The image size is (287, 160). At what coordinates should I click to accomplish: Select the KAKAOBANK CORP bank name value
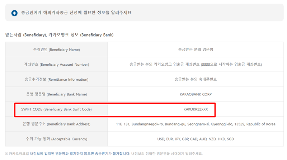tap(196, 94)
